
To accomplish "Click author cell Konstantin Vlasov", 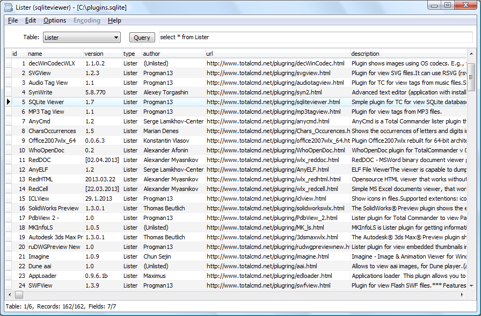I will tap(173, 141).
